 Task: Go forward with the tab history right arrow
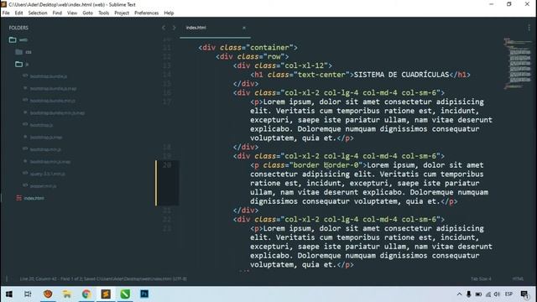pos(174,28)
